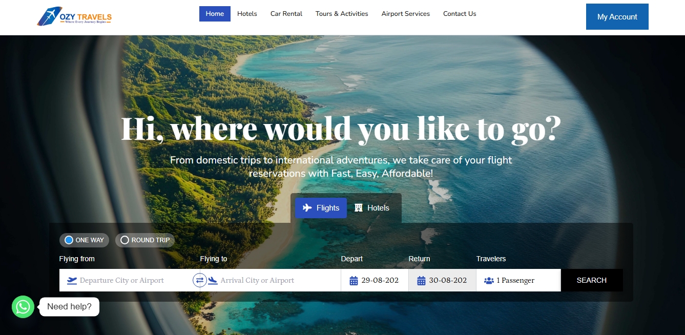Screen dimensions: 685x335
Task: Open the 1 Passenger travelers dropdown
Action: pyautogui.click(x=518, y=280)
